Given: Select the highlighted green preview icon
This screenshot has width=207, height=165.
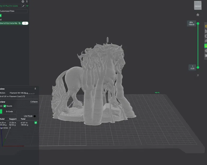Looking at the screenshot, I should coord(206,46).
